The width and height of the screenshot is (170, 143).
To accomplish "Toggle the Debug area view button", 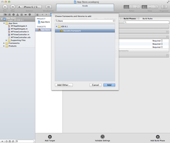I will [x=150, y=7].
